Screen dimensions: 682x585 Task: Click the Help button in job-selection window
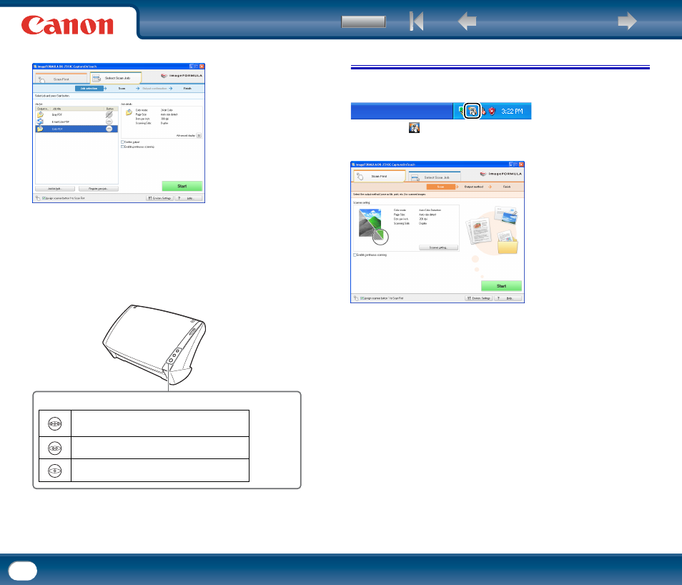coord(189,198)
